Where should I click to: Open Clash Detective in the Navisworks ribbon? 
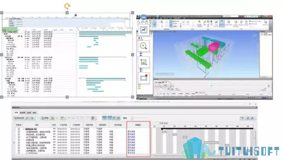pos(217,23)
